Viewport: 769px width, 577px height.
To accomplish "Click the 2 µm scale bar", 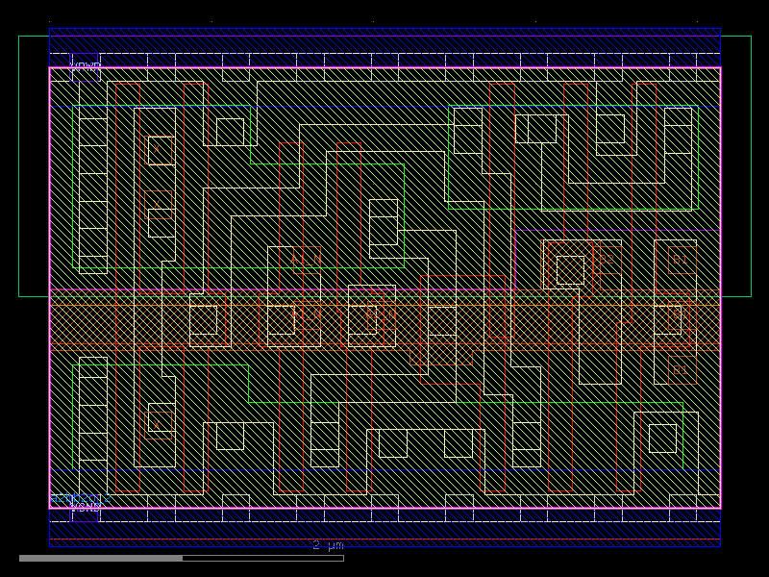I will point(327,545).
